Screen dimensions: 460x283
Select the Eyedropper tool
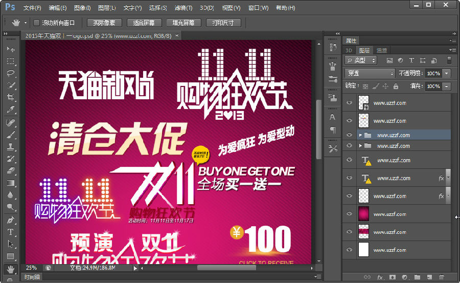(x=11, y=110)
